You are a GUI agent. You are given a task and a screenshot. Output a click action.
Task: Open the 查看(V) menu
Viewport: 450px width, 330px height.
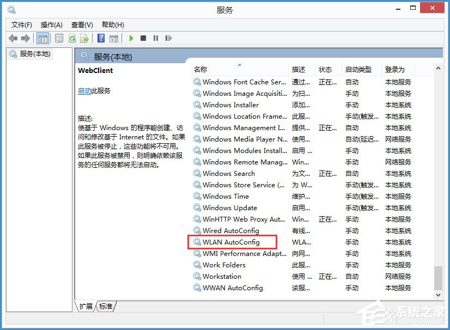pos(82,25)
